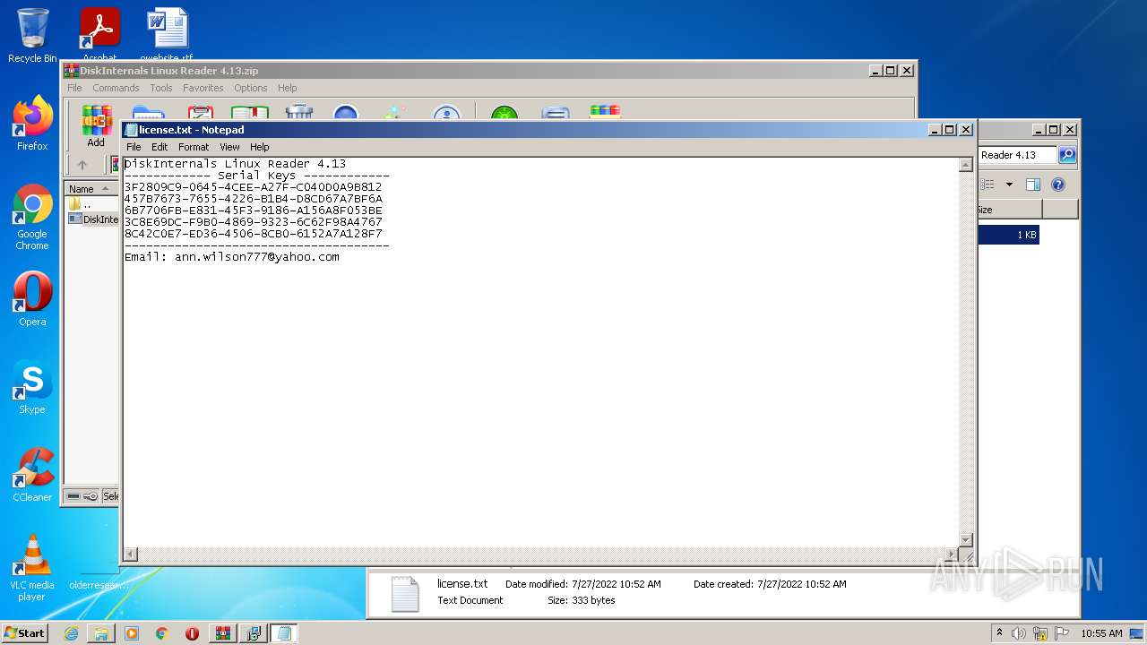Select the 1 KB file row in Explorer
This screenshot has width=1147, height=645.
pyautogui.click(x=1009, y=235)
